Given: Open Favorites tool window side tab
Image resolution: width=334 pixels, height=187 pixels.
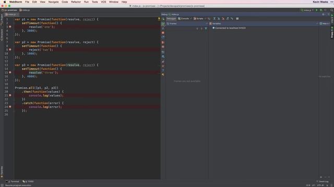Looking at the screenshot, I should coord(2,172).
